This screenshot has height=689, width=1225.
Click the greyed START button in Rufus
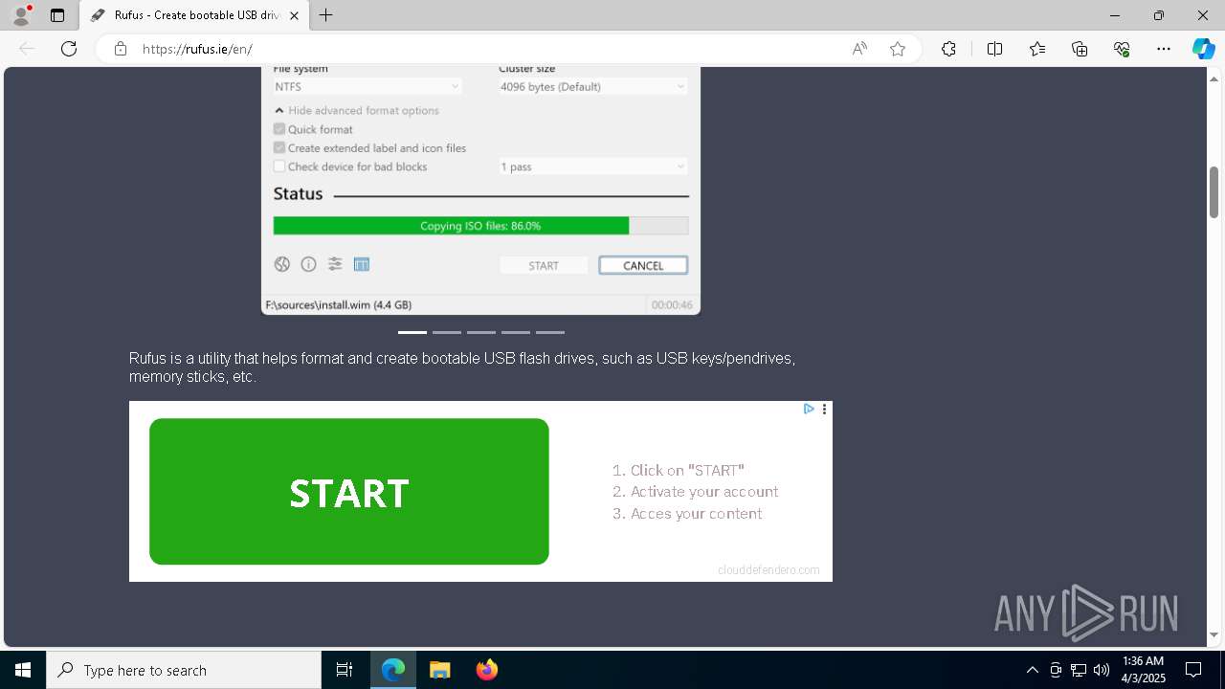click(x=544, y=266)
